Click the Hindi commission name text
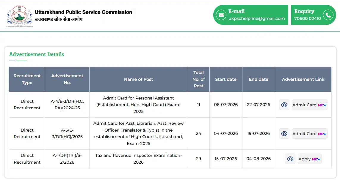This screenshot has height=180, width=340. pyautogui.click(x=59, y=19)
